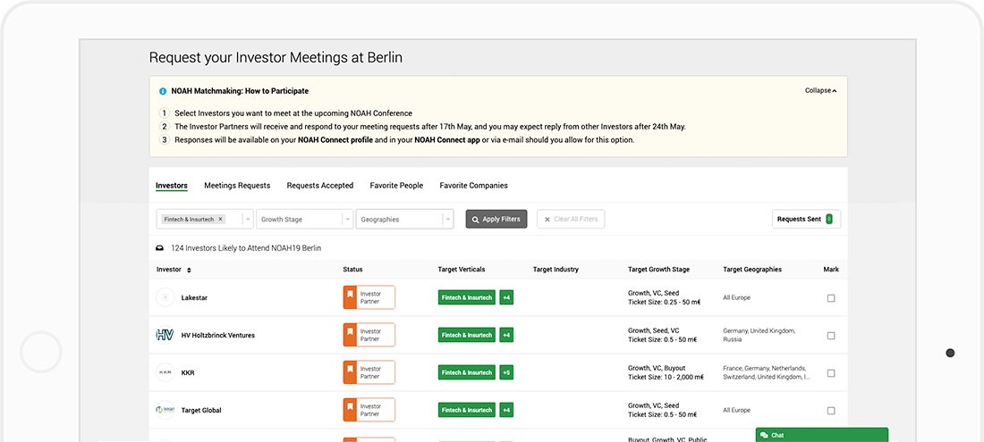The height and width of the screenshot is (442, 984).
Task: Click the +5 verticals badge for KKR
Action: pyautogui.click(x=506, y=372)
